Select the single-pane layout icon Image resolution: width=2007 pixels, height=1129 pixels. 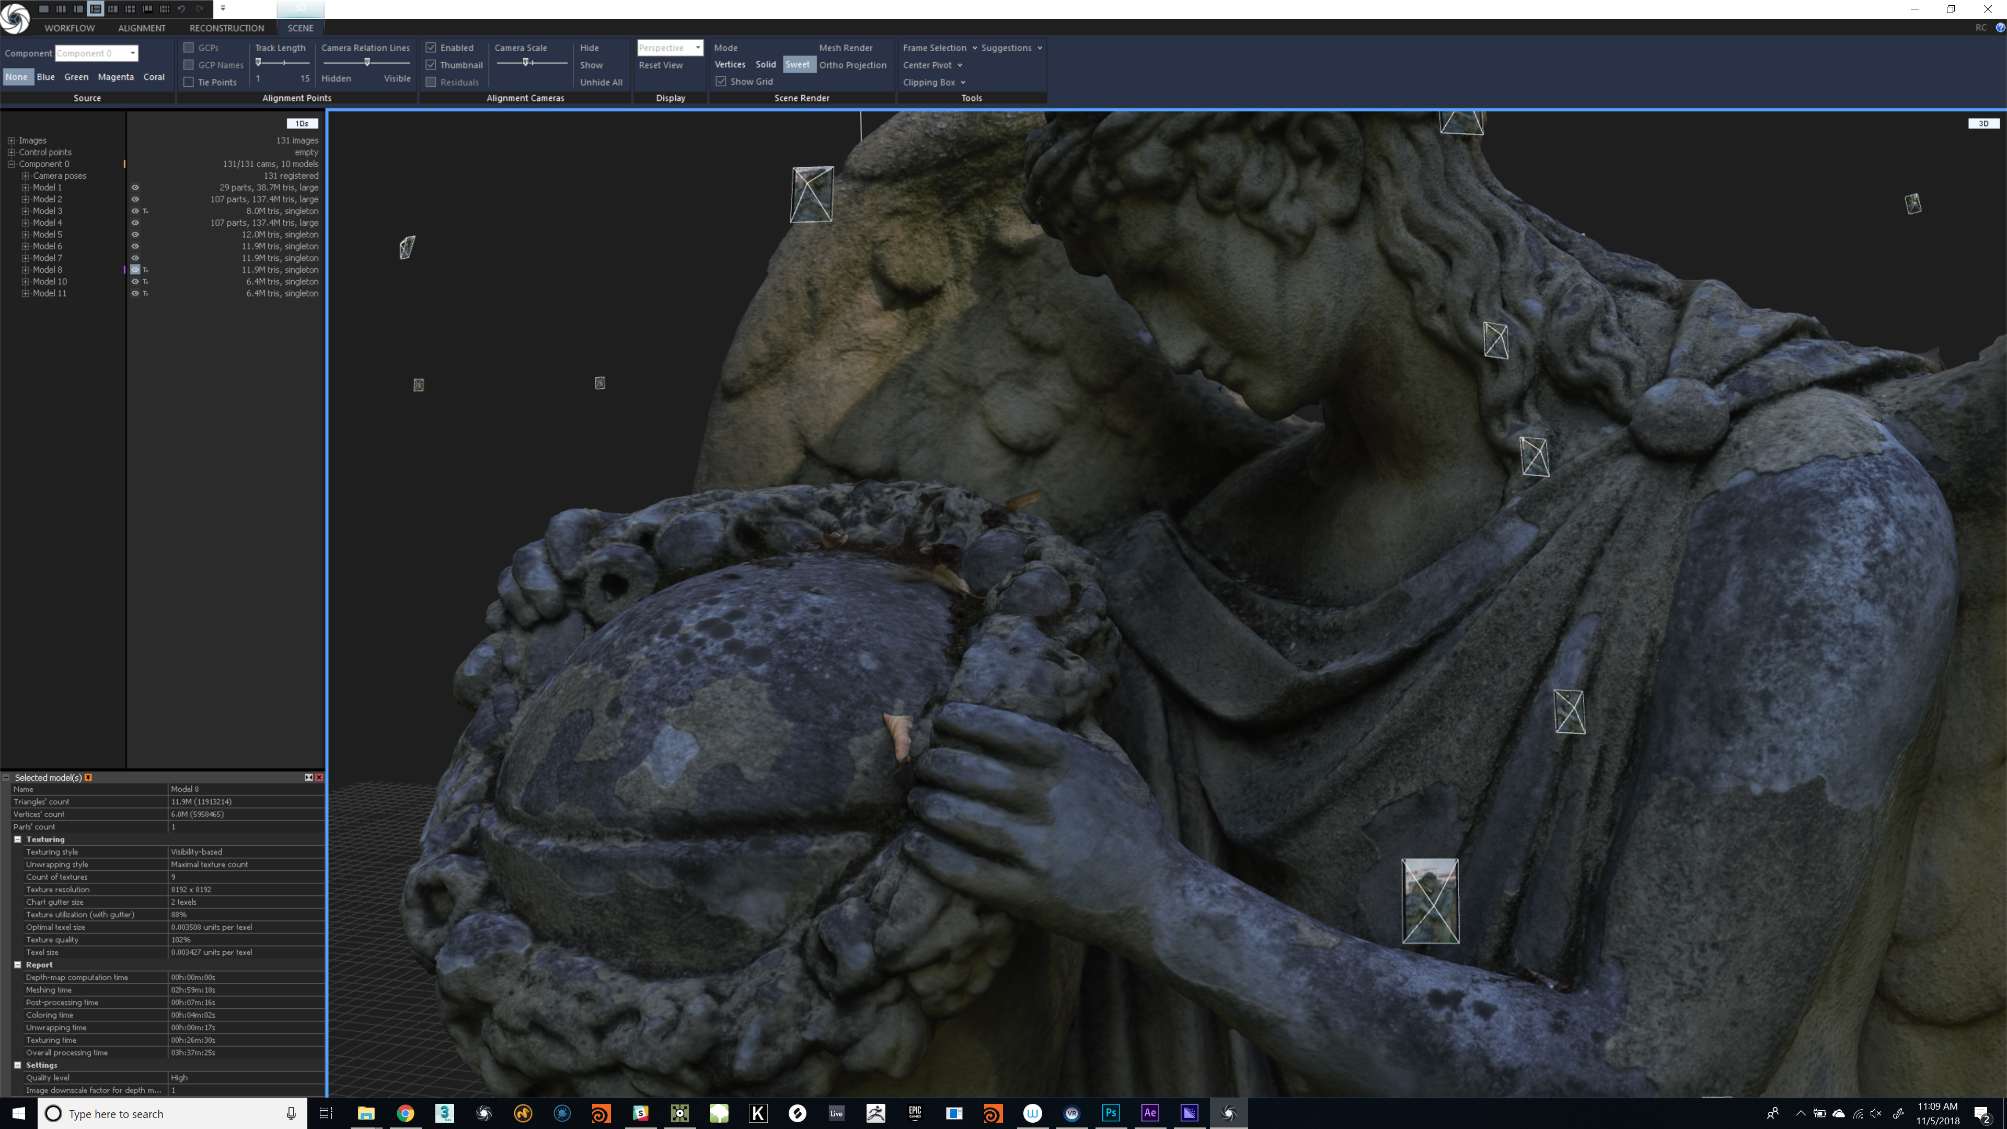pyautogui.click(x=43, y=8)
